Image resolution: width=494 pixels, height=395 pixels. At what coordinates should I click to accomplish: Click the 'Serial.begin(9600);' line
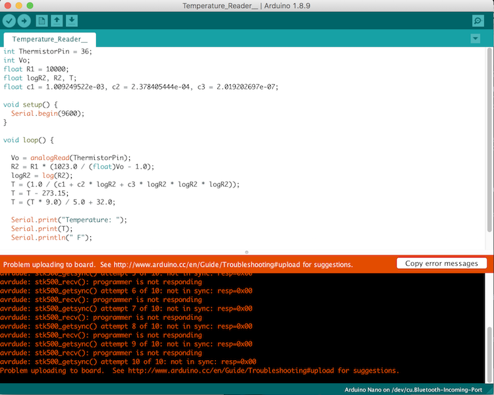coord(47,113)
